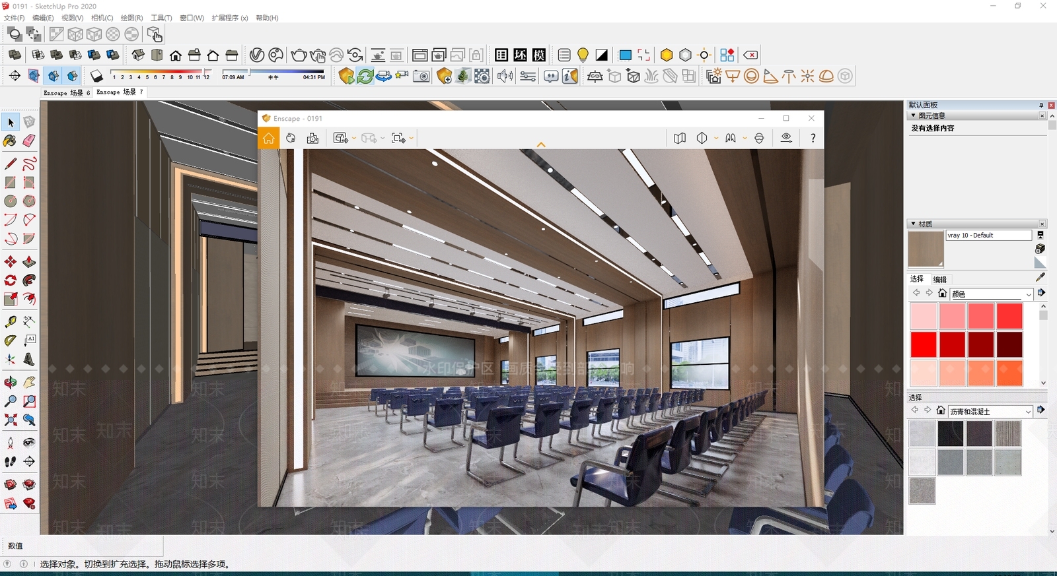Click the material name field vray 10 - Default
1057x576 pixels.
click(988, 236)
